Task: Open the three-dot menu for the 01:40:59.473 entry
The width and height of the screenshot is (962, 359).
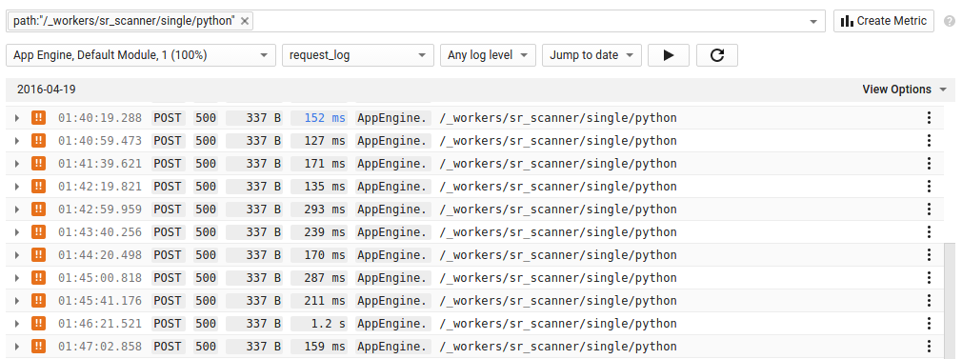Action: [930, 141]
